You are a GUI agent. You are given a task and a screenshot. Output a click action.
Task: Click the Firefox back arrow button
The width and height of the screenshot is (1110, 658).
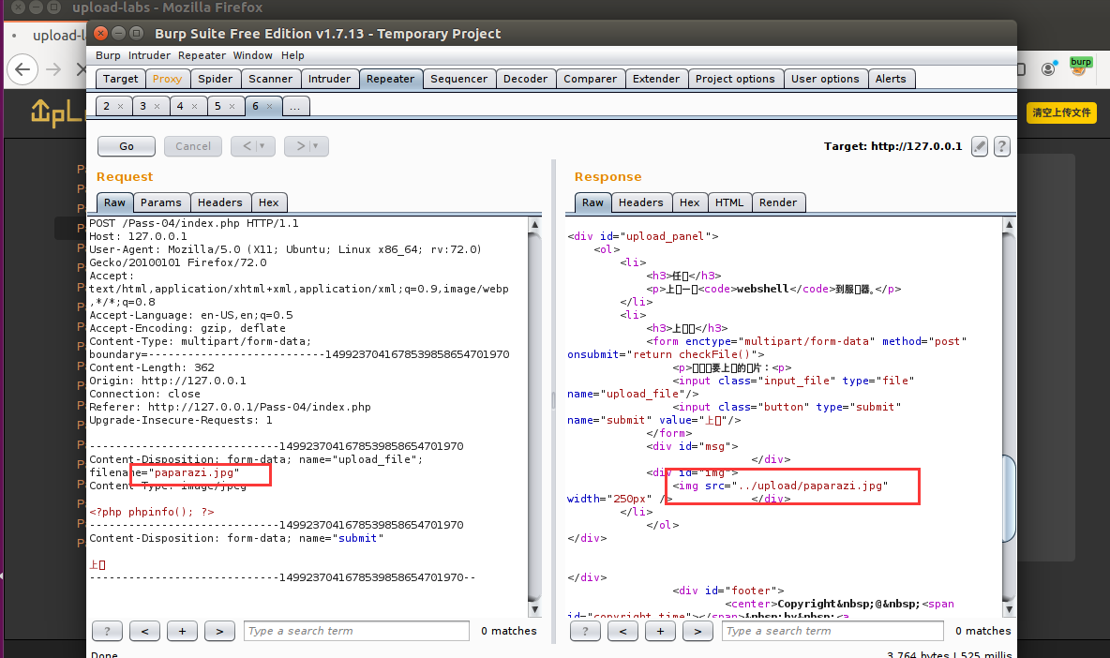22,69
